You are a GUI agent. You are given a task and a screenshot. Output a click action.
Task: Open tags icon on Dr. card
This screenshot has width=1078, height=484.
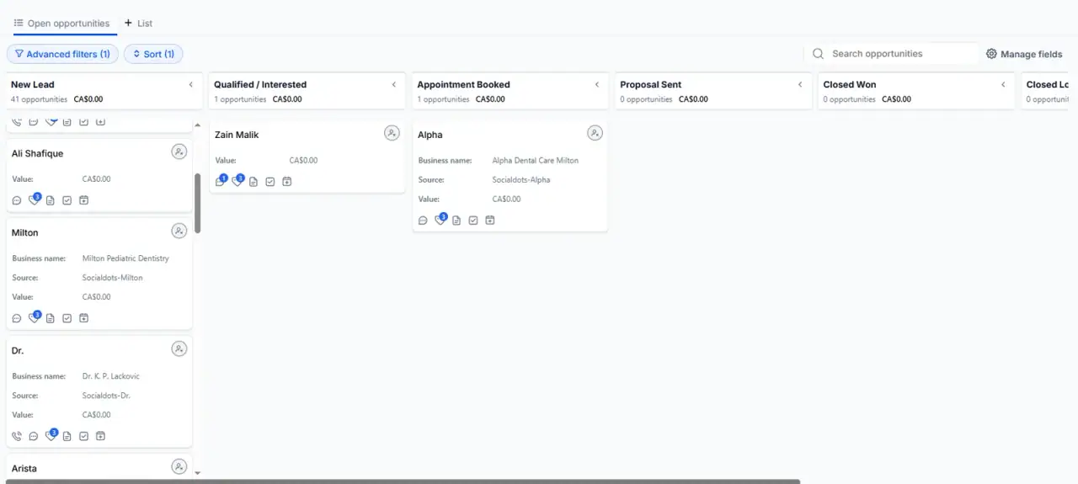click(x=51, y=435)
